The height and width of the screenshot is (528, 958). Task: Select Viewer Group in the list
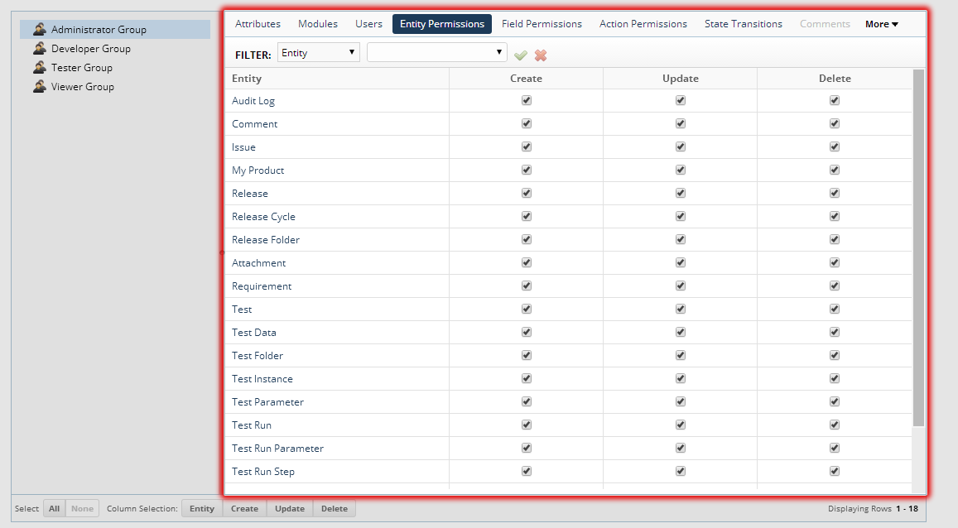(115, 86)
